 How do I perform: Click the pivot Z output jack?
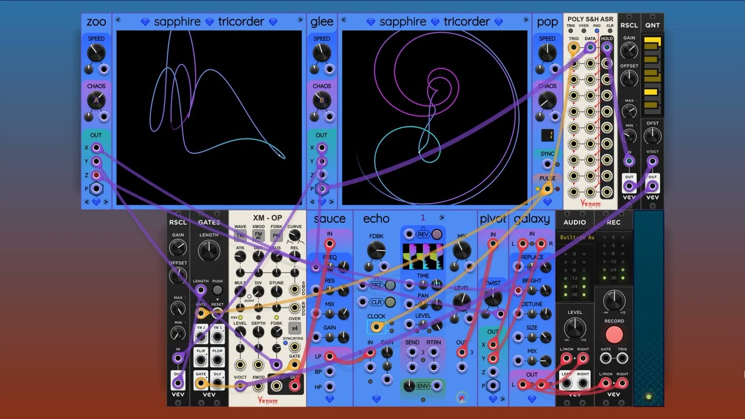(493, 372)
